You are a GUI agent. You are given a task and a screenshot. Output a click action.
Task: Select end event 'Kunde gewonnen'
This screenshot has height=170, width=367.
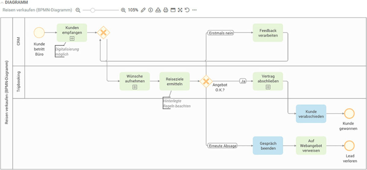pos(349,114)
